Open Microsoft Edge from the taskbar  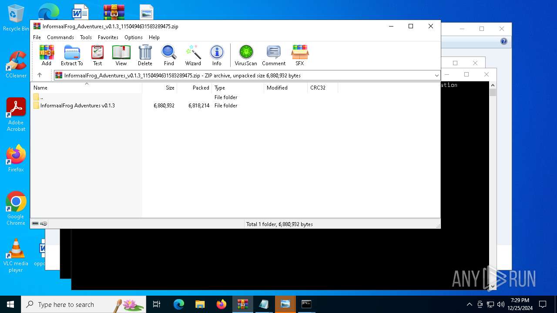pyautogui.click(x=179, y=304)
